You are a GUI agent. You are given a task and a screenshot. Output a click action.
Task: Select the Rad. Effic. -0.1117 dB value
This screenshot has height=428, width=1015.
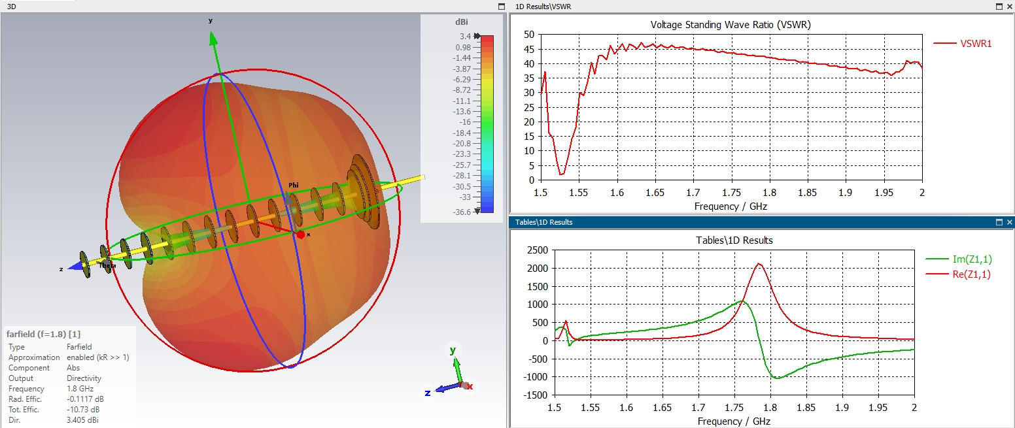[85, 399]
